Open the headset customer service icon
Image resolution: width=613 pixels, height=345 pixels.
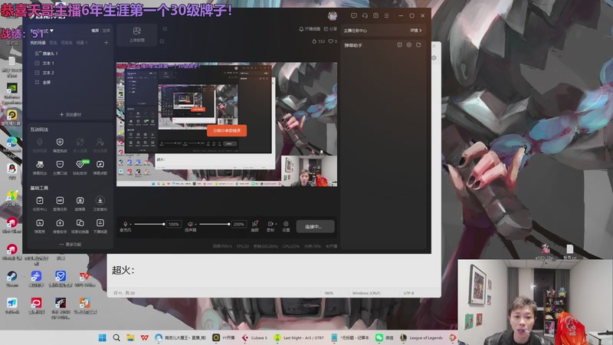point(365,15)
